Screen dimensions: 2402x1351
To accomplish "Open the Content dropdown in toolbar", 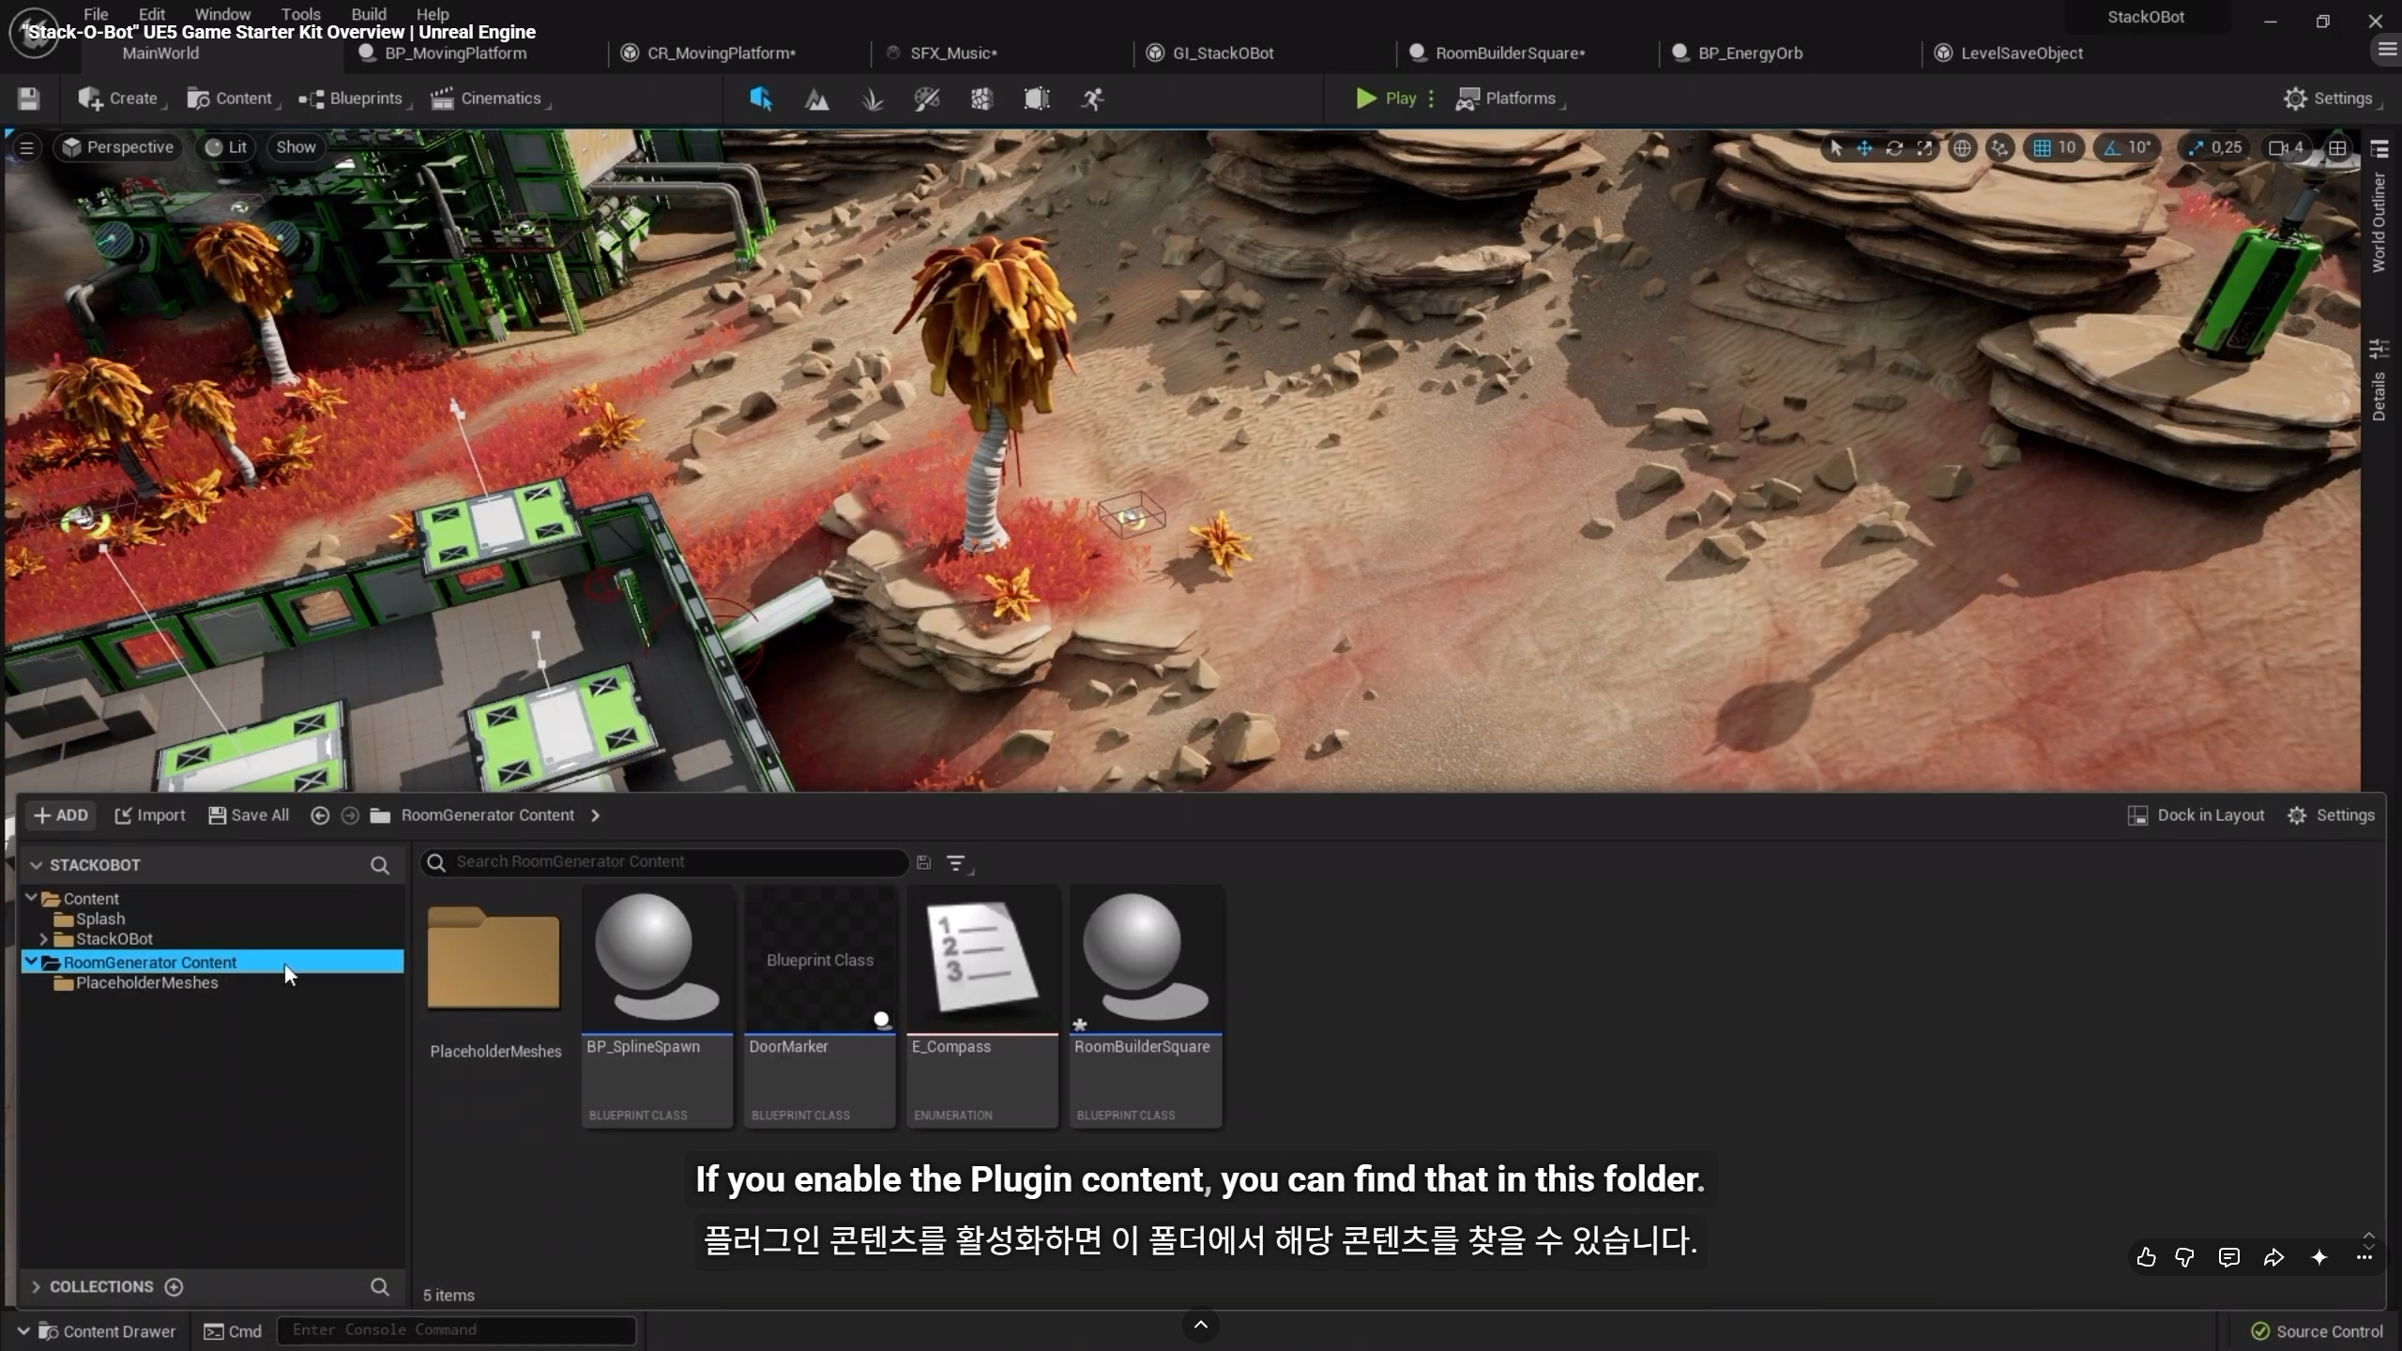I will [233, 99].
